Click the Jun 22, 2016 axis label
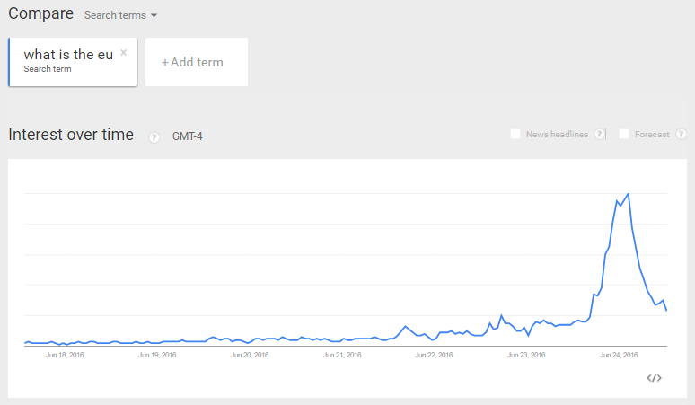This screenshot has height=405, width=695. pyautogui.click(x=434, y=355)
